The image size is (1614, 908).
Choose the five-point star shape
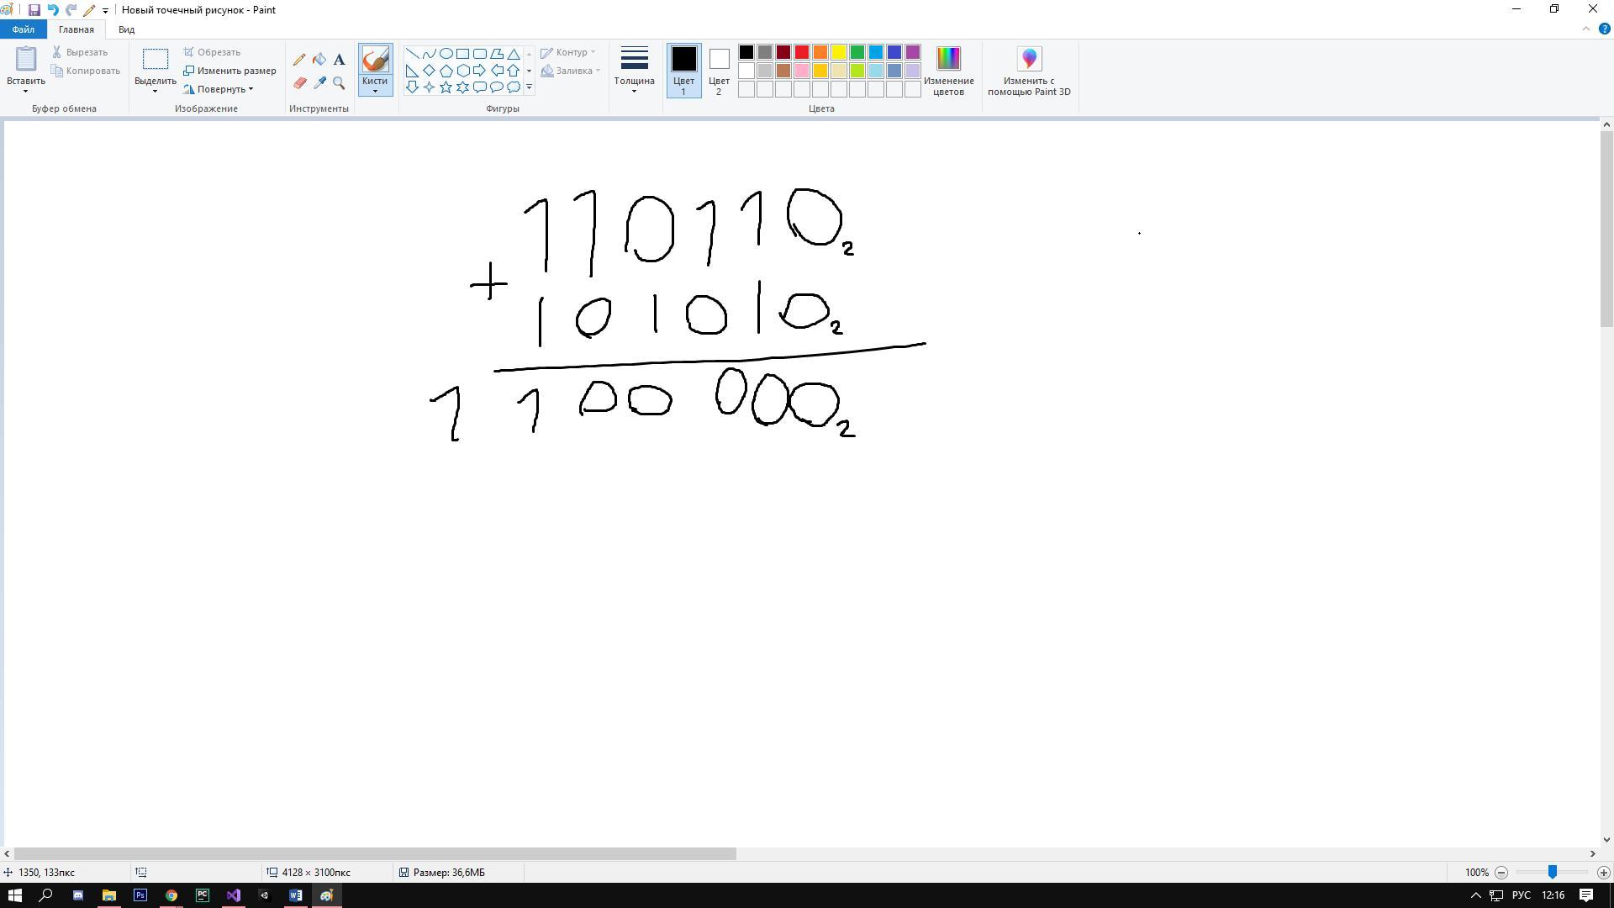tap(446, 87)
